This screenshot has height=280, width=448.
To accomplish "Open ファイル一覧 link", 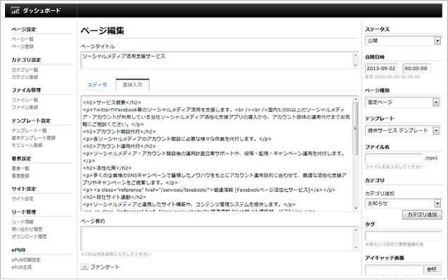I will click(25, 100).
